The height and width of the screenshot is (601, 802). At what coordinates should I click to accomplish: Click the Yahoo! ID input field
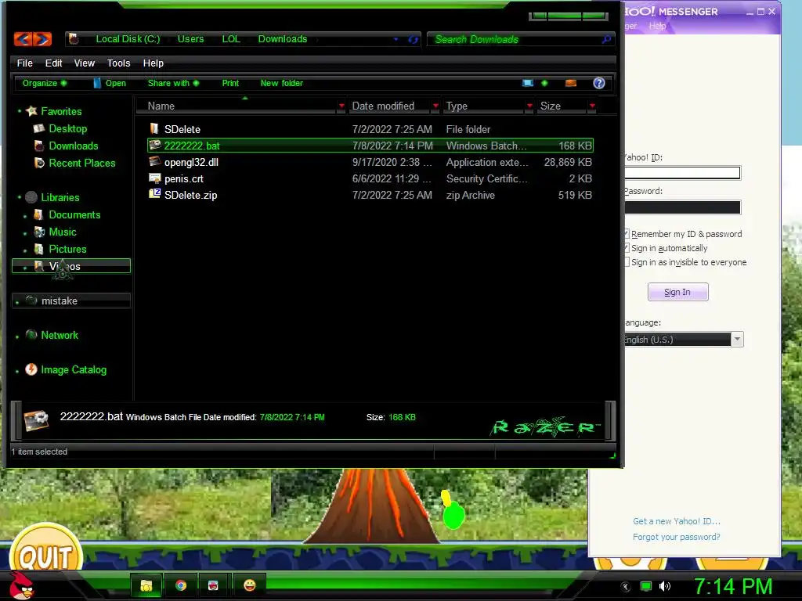(682, 173)
